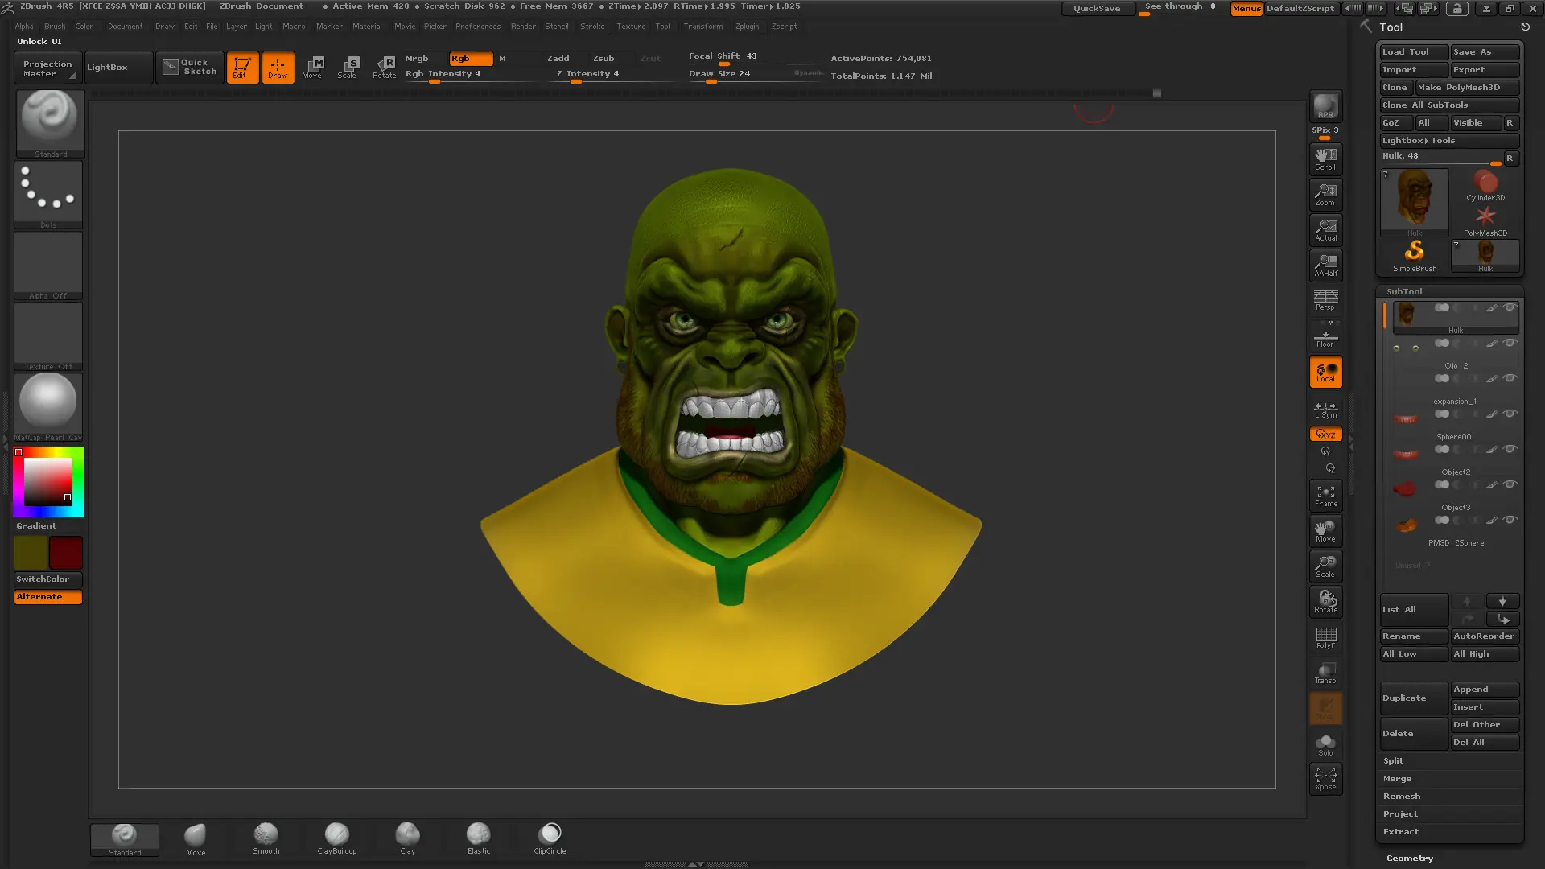Viewport: 1545px width, 869px height.
Task: Click the AAHalf button
Action: click(1325, 265)
